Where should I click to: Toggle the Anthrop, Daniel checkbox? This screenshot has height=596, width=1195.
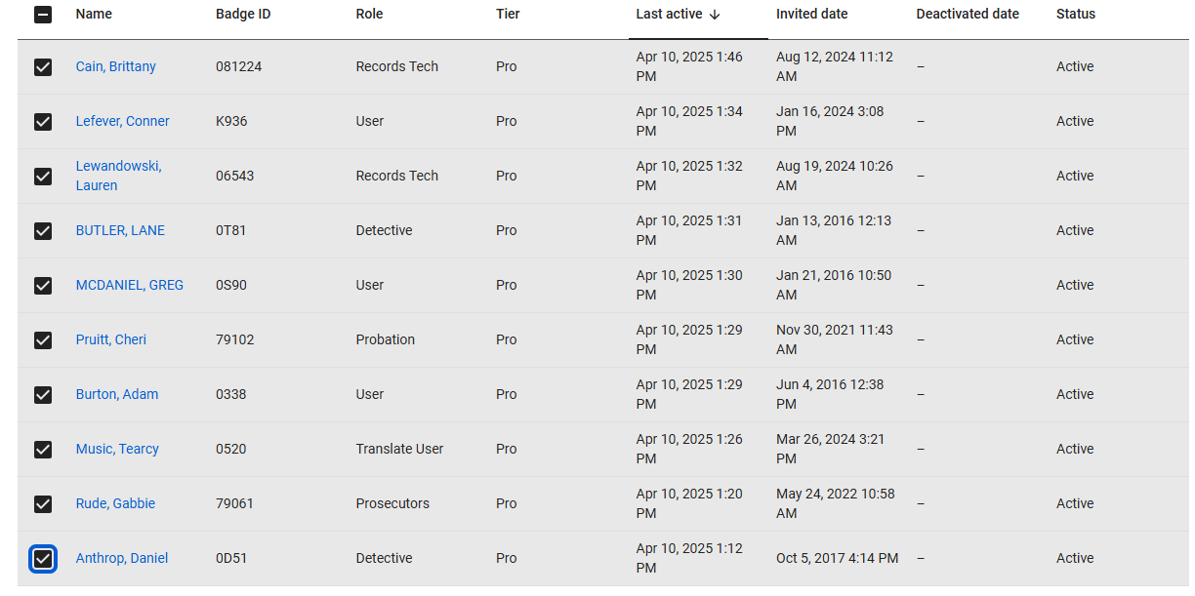click(x=43, y=559)
